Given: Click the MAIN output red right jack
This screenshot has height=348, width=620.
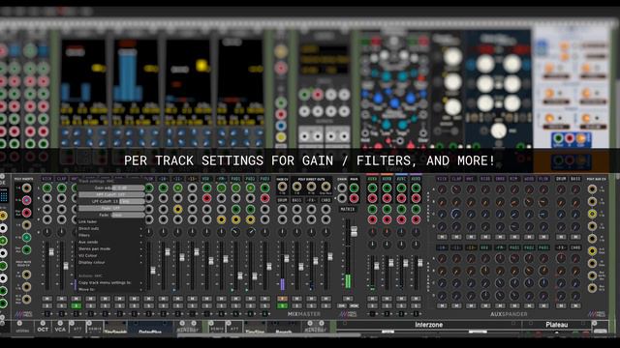Looking at the screenshot, I should (x=355, y=198).
